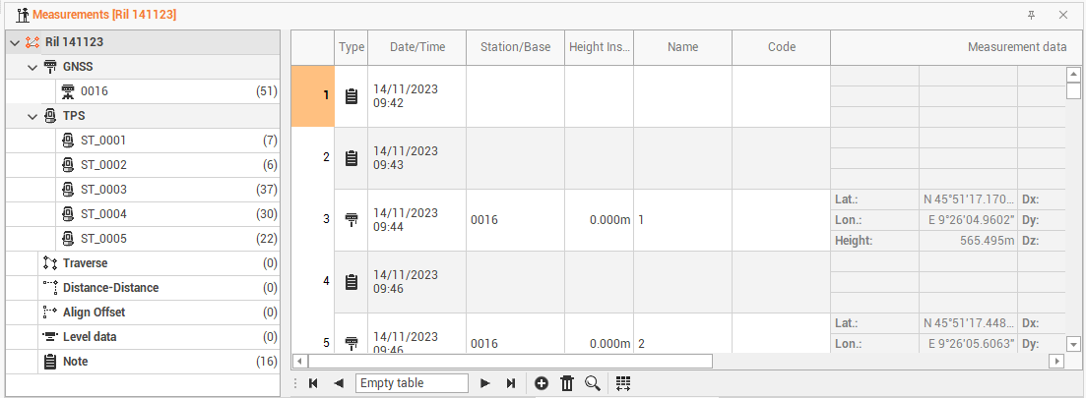Click the delete trash icon in toolbar

tap(567, 383)
